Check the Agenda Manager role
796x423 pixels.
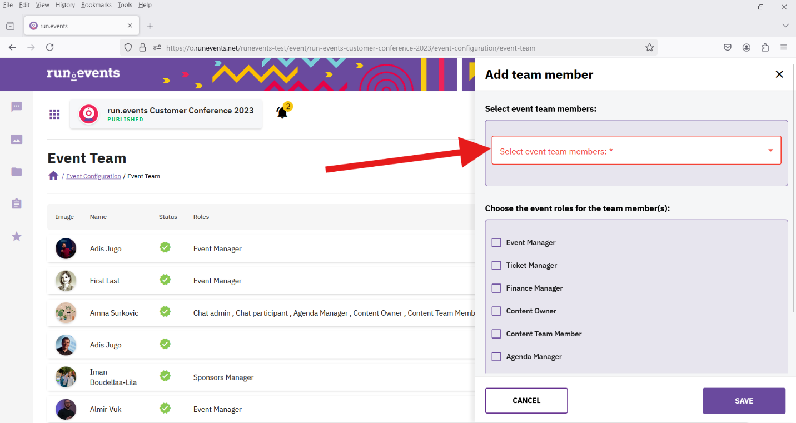click(496, 356)
